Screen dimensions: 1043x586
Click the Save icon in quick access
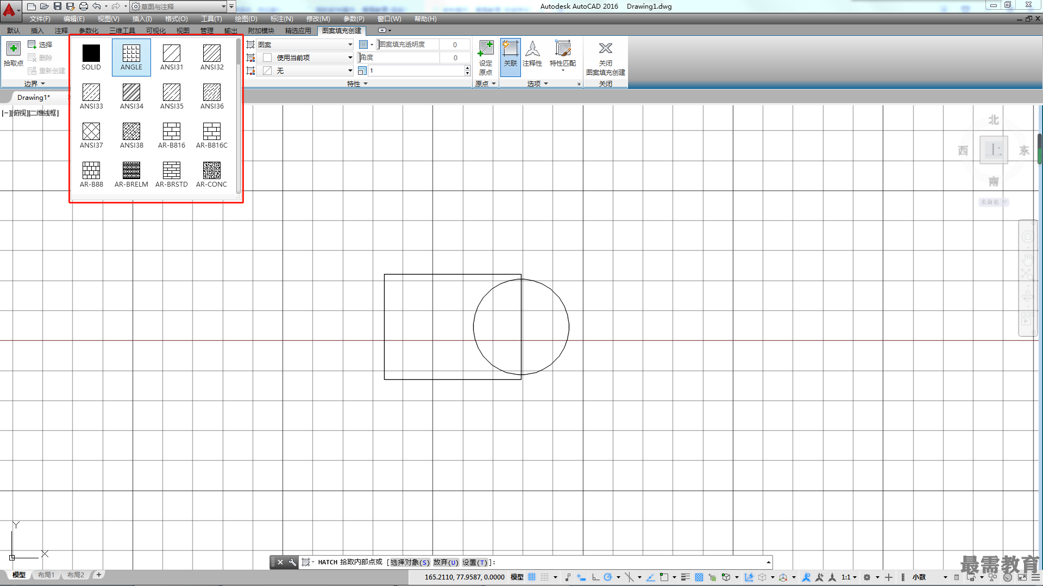point(58,7)
